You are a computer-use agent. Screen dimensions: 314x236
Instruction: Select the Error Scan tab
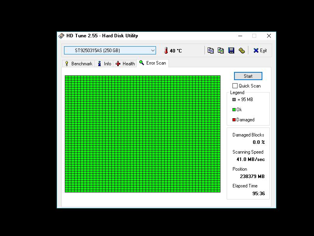pos(153,63)
